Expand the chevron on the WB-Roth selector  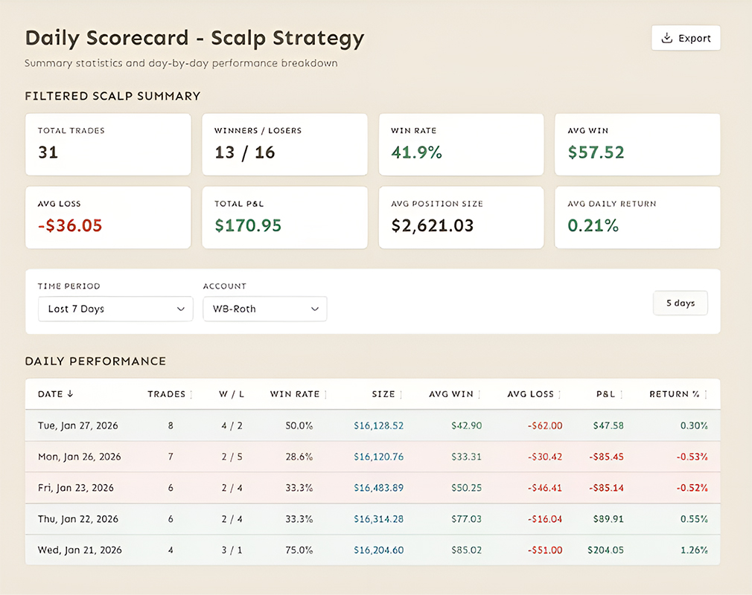point(316,309)
